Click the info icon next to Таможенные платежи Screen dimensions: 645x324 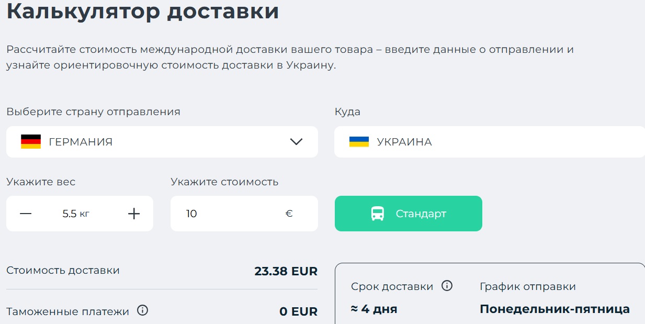142,310
